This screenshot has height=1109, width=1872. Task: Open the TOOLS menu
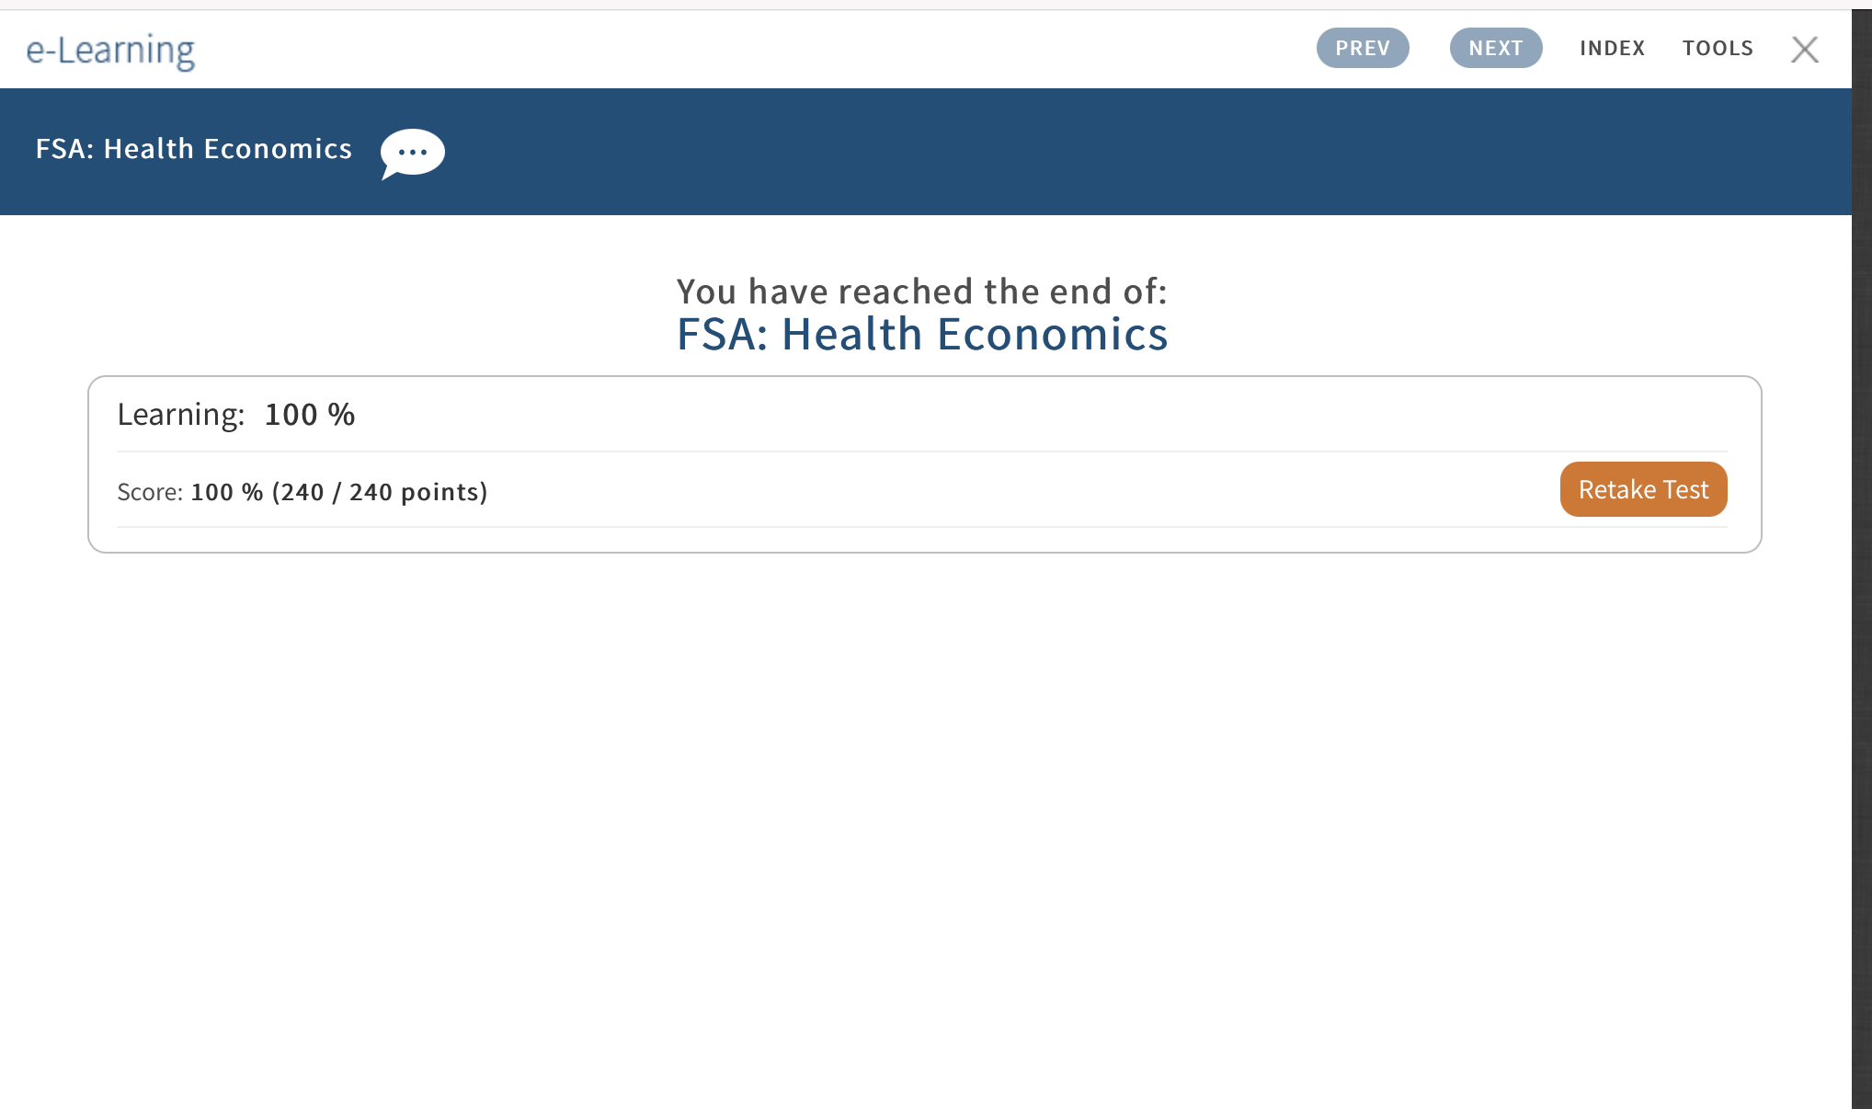[x=1718, y=48]
